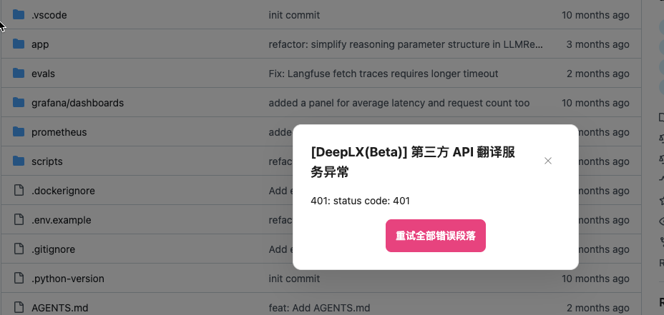The image size is (664, 315).
Task: Click '2 months ago' in the evals row
Action: pos(598,74)
